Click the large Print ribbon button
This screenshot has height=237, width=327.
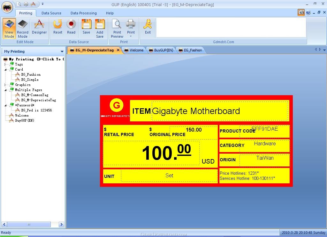pyautogui.click(x=131, y=28)
